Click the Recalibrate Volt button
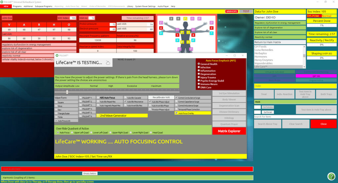Viewport: 338px width, 183px height. click(161, 98)
